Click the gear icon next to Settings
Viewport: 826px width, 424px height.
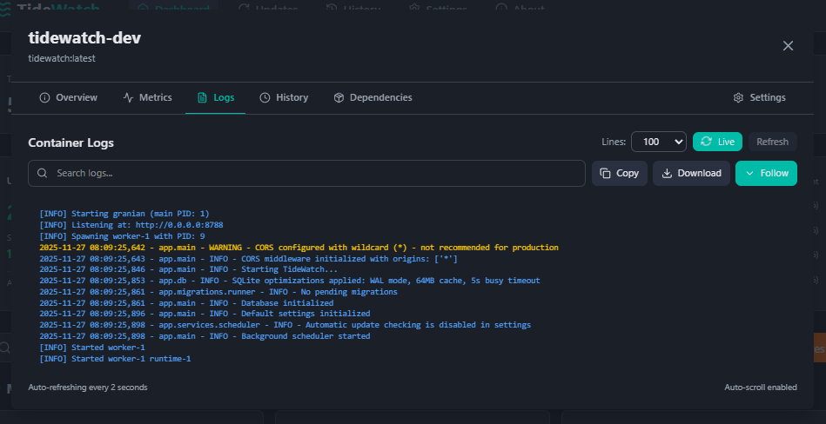[x=739, y=98]
